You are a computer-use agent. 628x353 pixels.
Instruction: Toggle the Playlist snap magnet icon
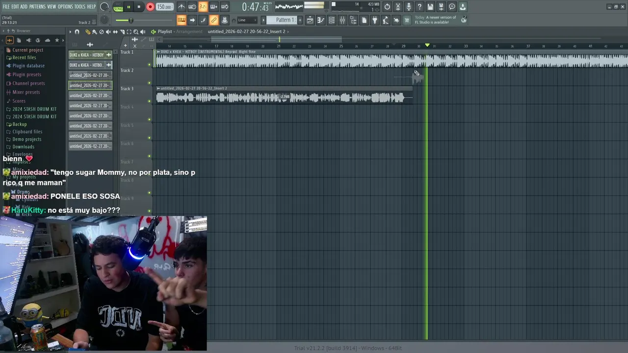pos(77,32)
